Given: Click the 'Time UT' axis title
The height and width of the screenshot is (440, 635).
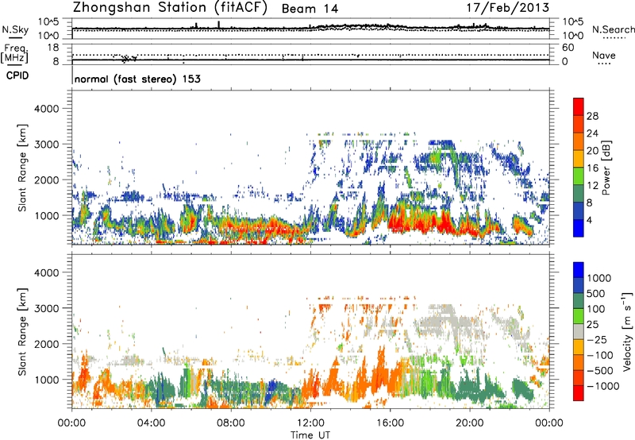Looking at the screenshot, I should coord(310,434).
